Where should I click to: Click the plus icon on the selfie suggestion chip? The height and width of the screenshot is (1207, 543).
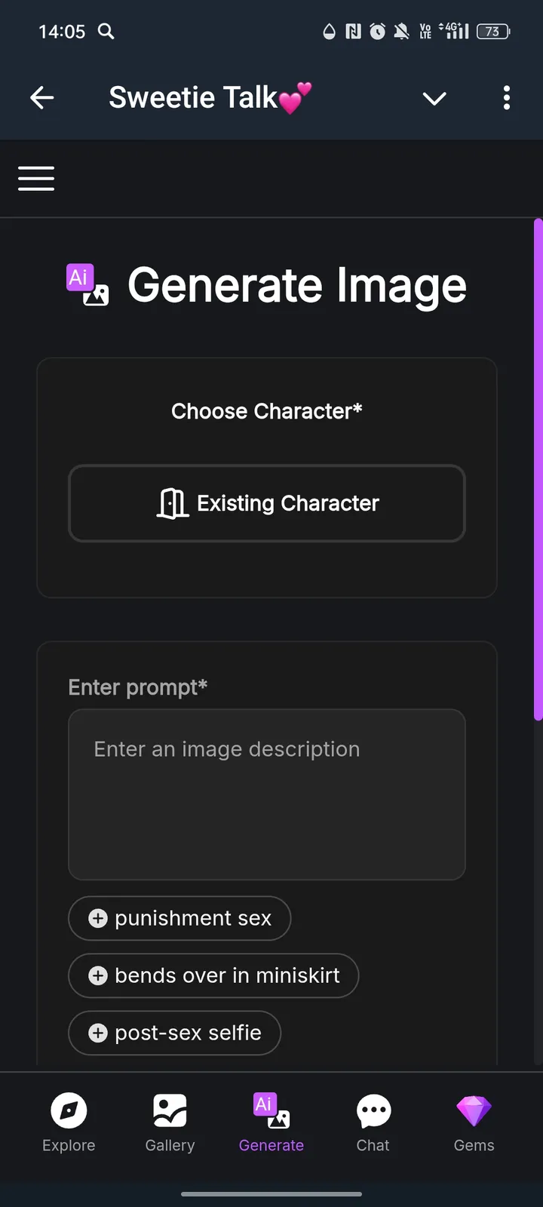coord(98,1033)
